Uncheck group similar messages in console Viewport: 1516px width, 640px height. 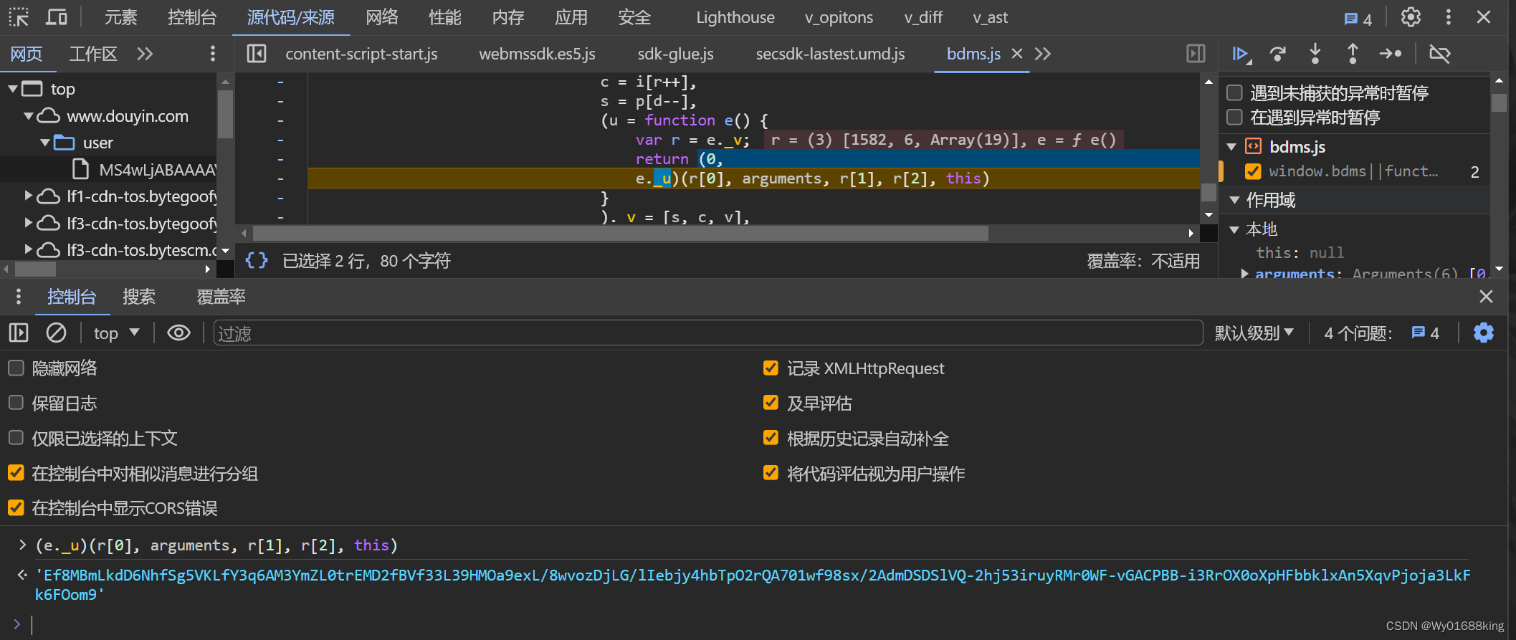coord(16,473)
